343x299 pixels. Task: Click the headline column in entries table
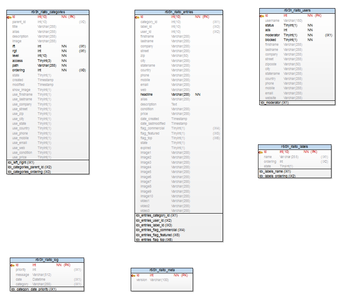point(147,94)
